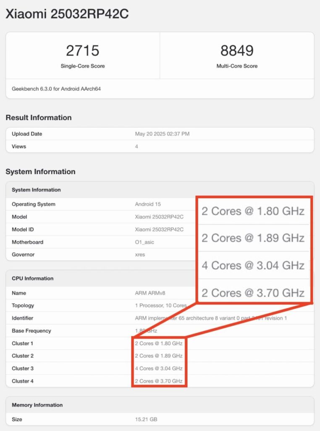Click the page title Xiaomi 25032RP42C
320x431 pixels.
click(x=67, y=14)
